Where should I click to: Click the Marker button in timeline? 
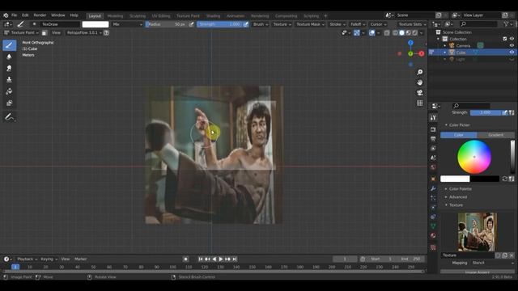coord(80,259)
